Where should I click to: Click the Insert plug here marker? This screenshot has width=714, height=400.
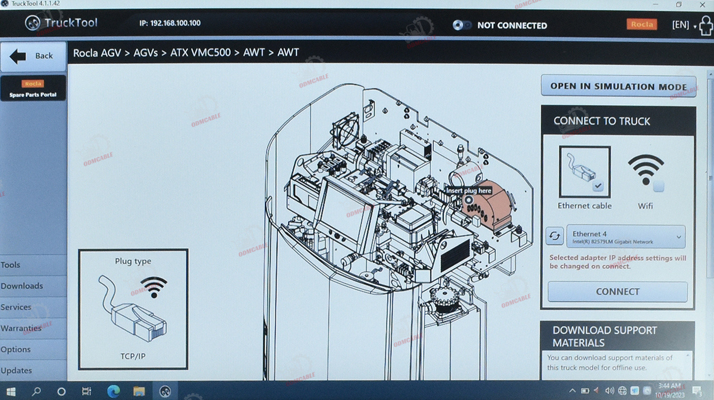(469, 200)
